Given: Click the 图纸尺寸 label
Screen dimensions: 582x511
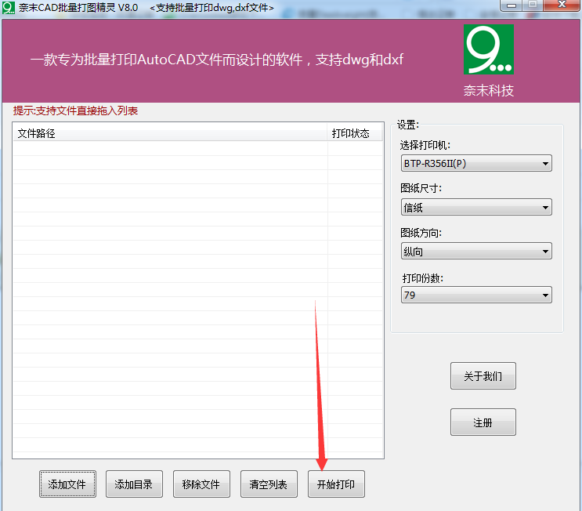Looking at the screenshot, I should (421, 188).
